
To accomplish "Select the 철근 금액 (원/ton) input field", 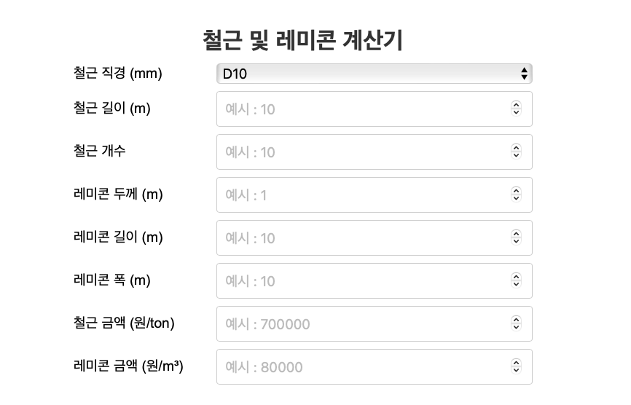I will pyautogui.click(x=363, y=324).
